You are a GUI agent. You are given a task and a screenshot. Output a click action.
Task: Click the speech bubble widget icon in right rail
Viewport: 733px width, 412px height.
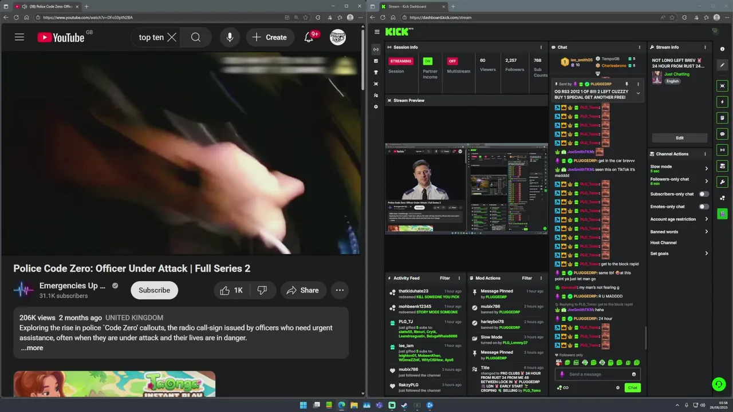[x=722, y=134]
